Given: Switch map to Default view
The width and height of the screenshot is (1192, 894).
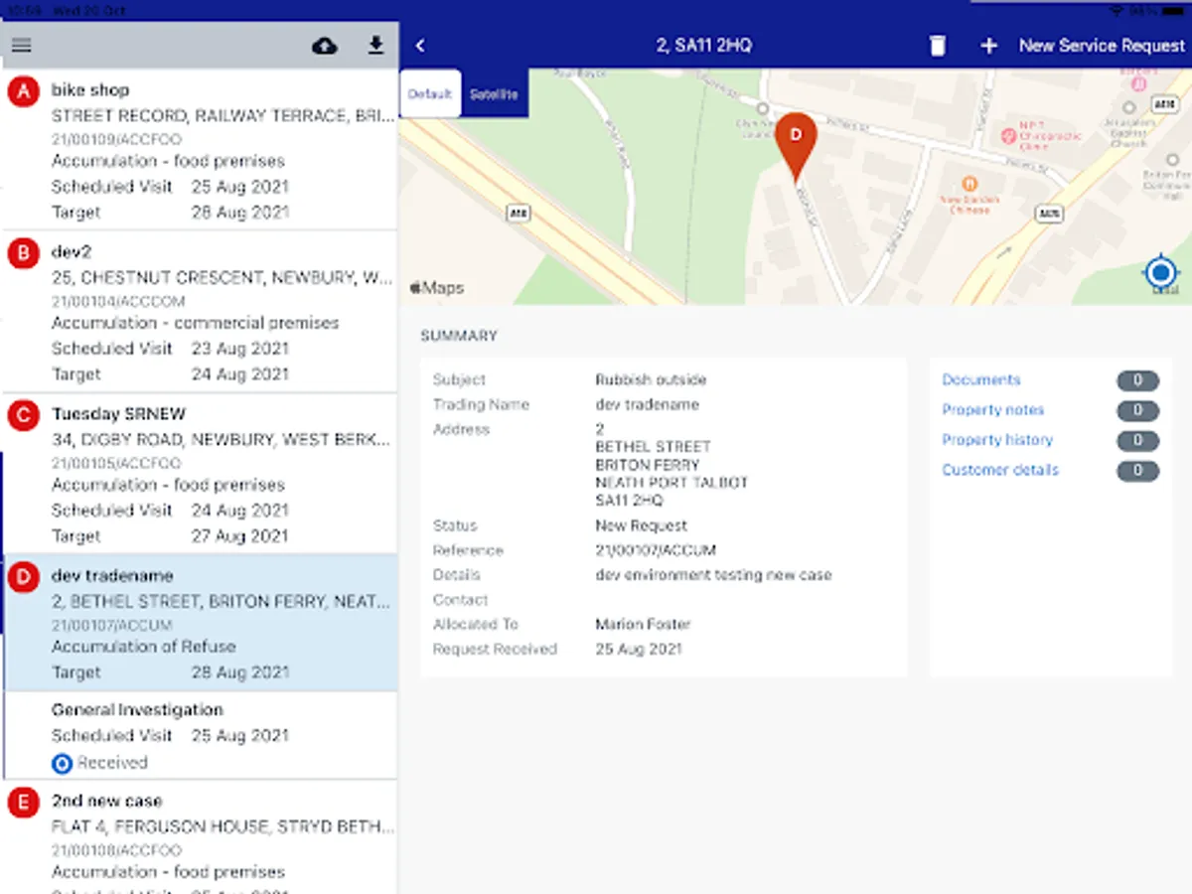Looking at the screenshot, I should pyautogui.click(x=429, y=94).
